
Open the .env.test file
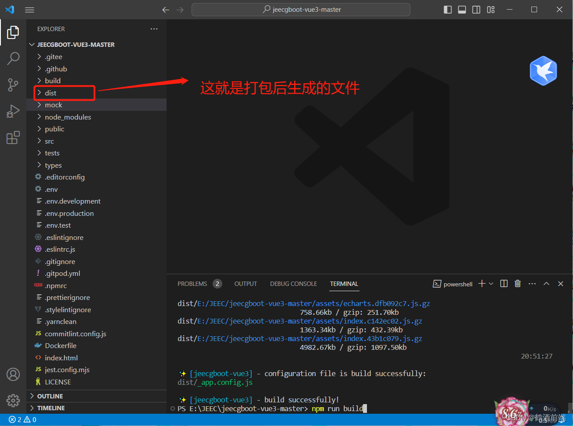96,225
